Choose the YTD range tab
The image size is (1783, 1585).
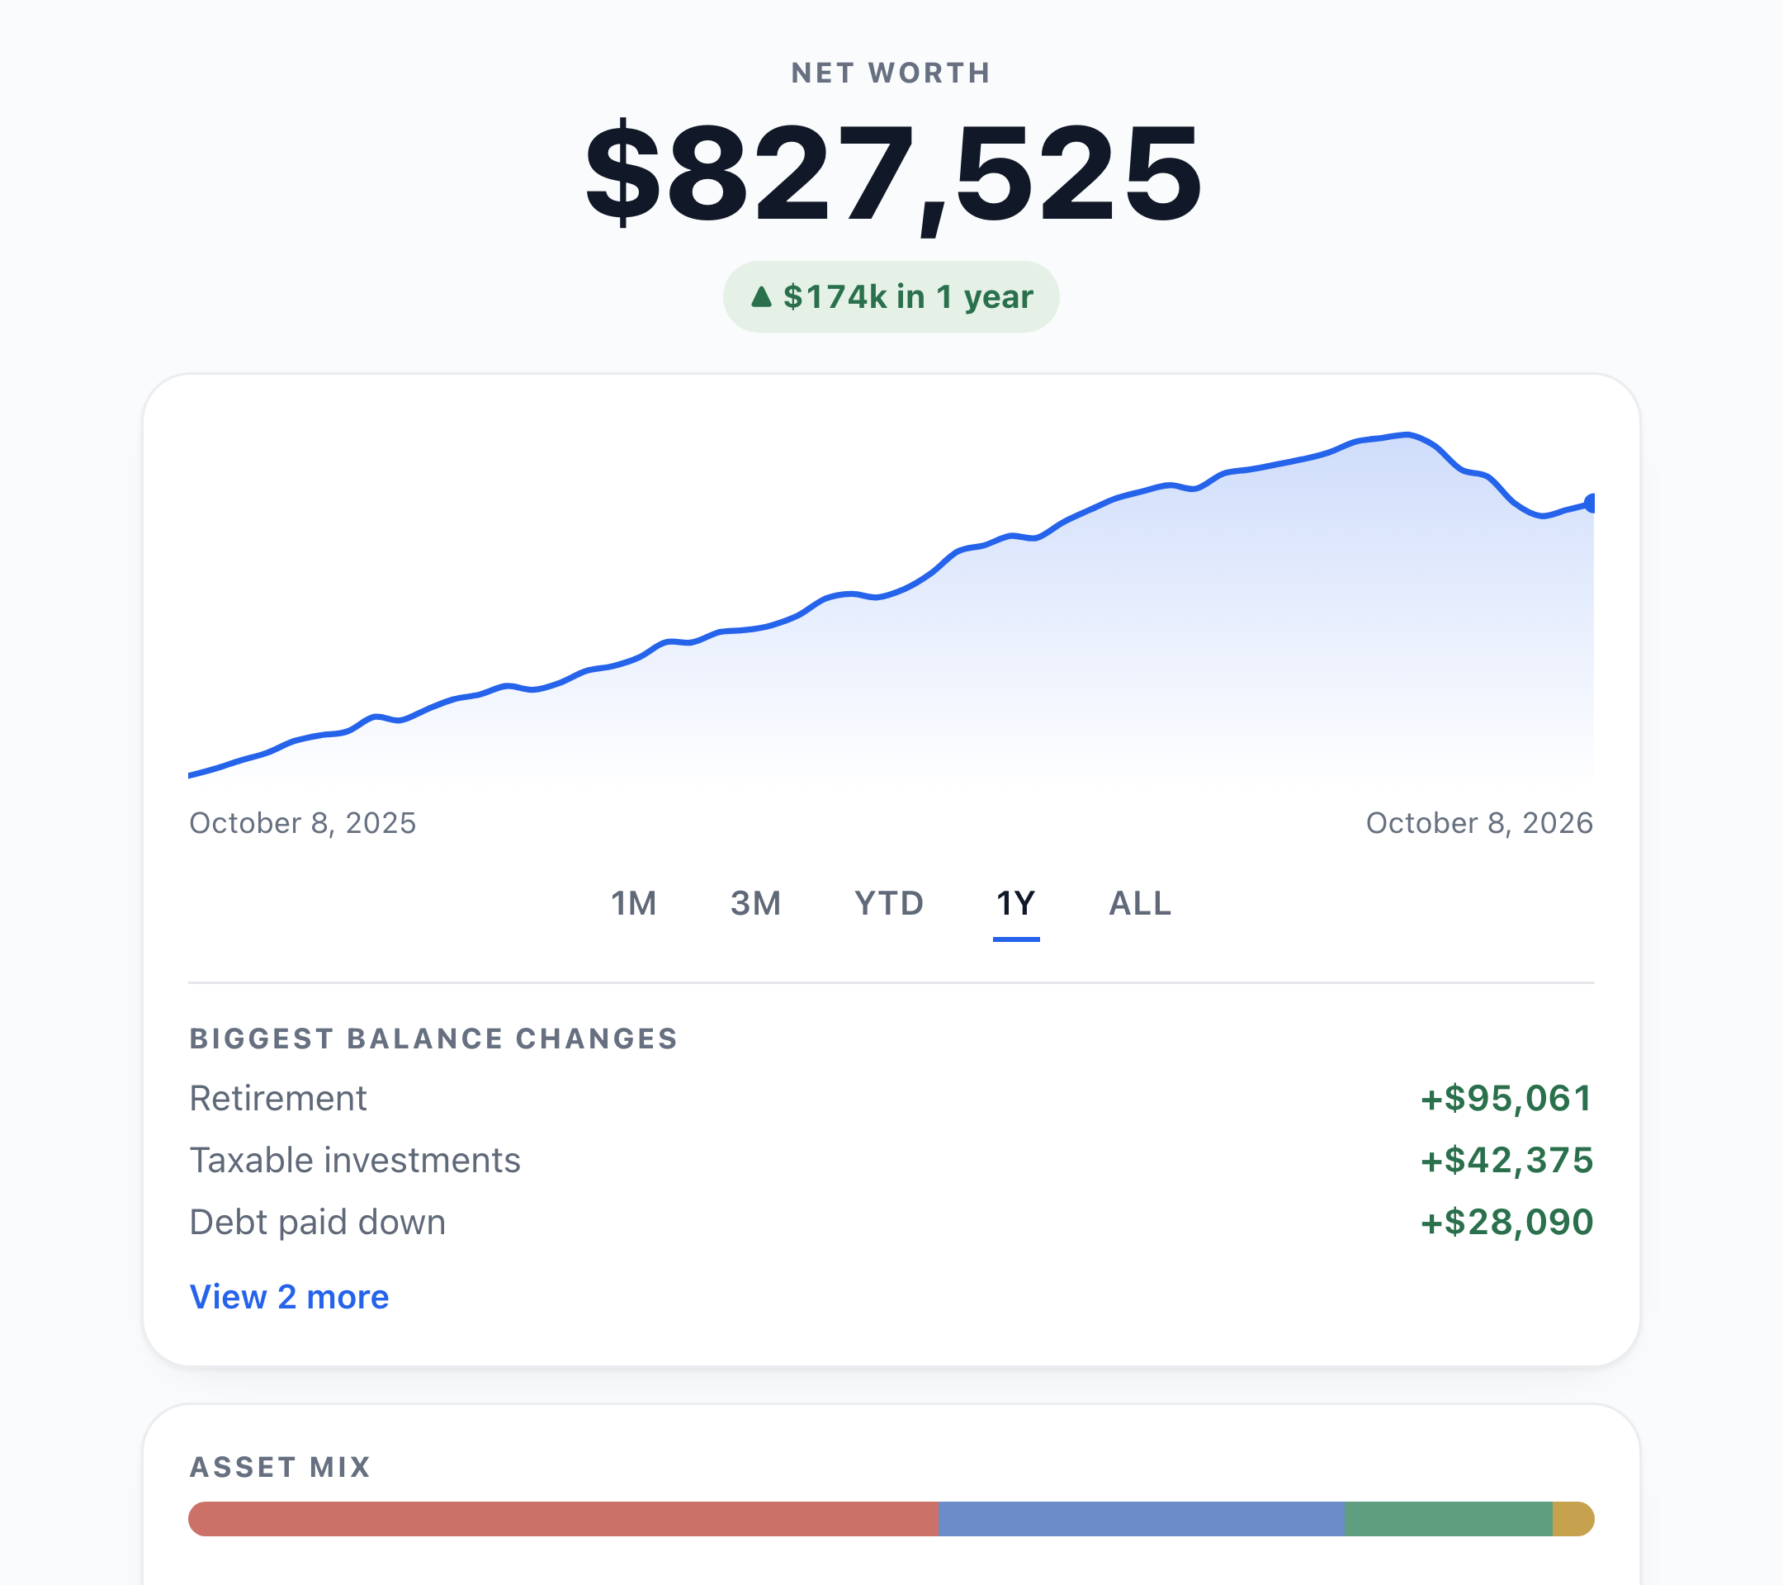[x=889, y=904]
